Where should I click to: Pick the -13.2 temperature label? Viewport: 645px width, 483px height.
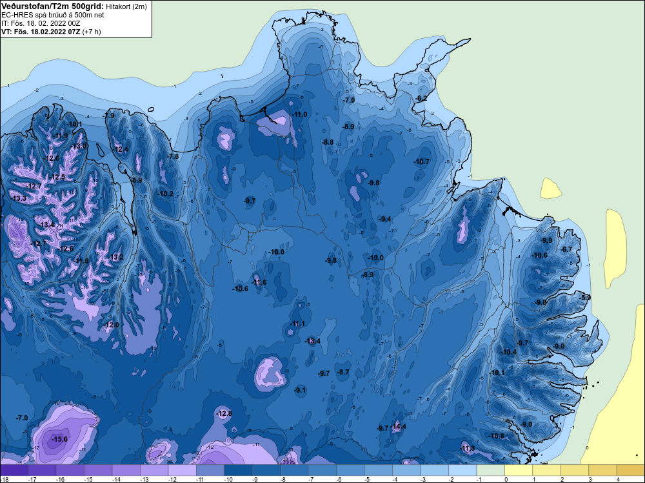tap(116, 258)
